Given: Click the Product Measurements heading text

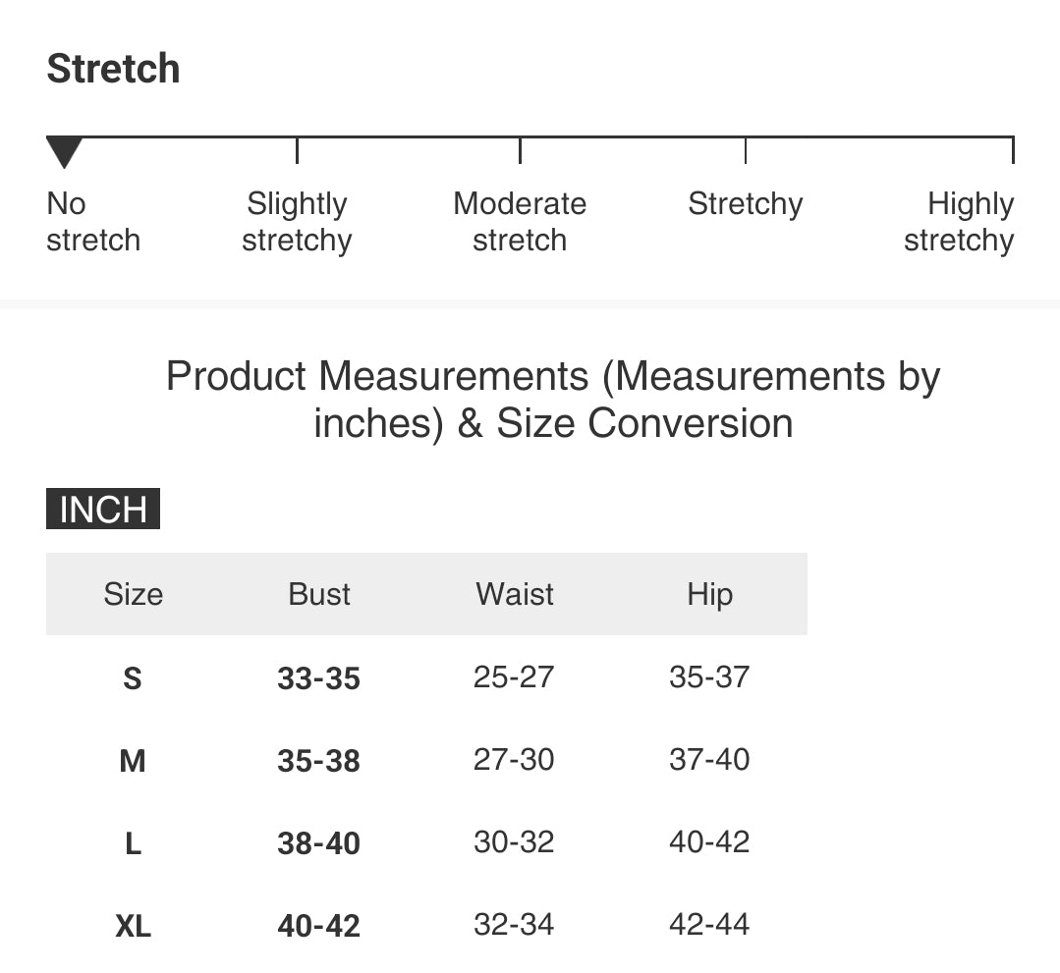Looking at the screenshot, I should pos(553,400).
